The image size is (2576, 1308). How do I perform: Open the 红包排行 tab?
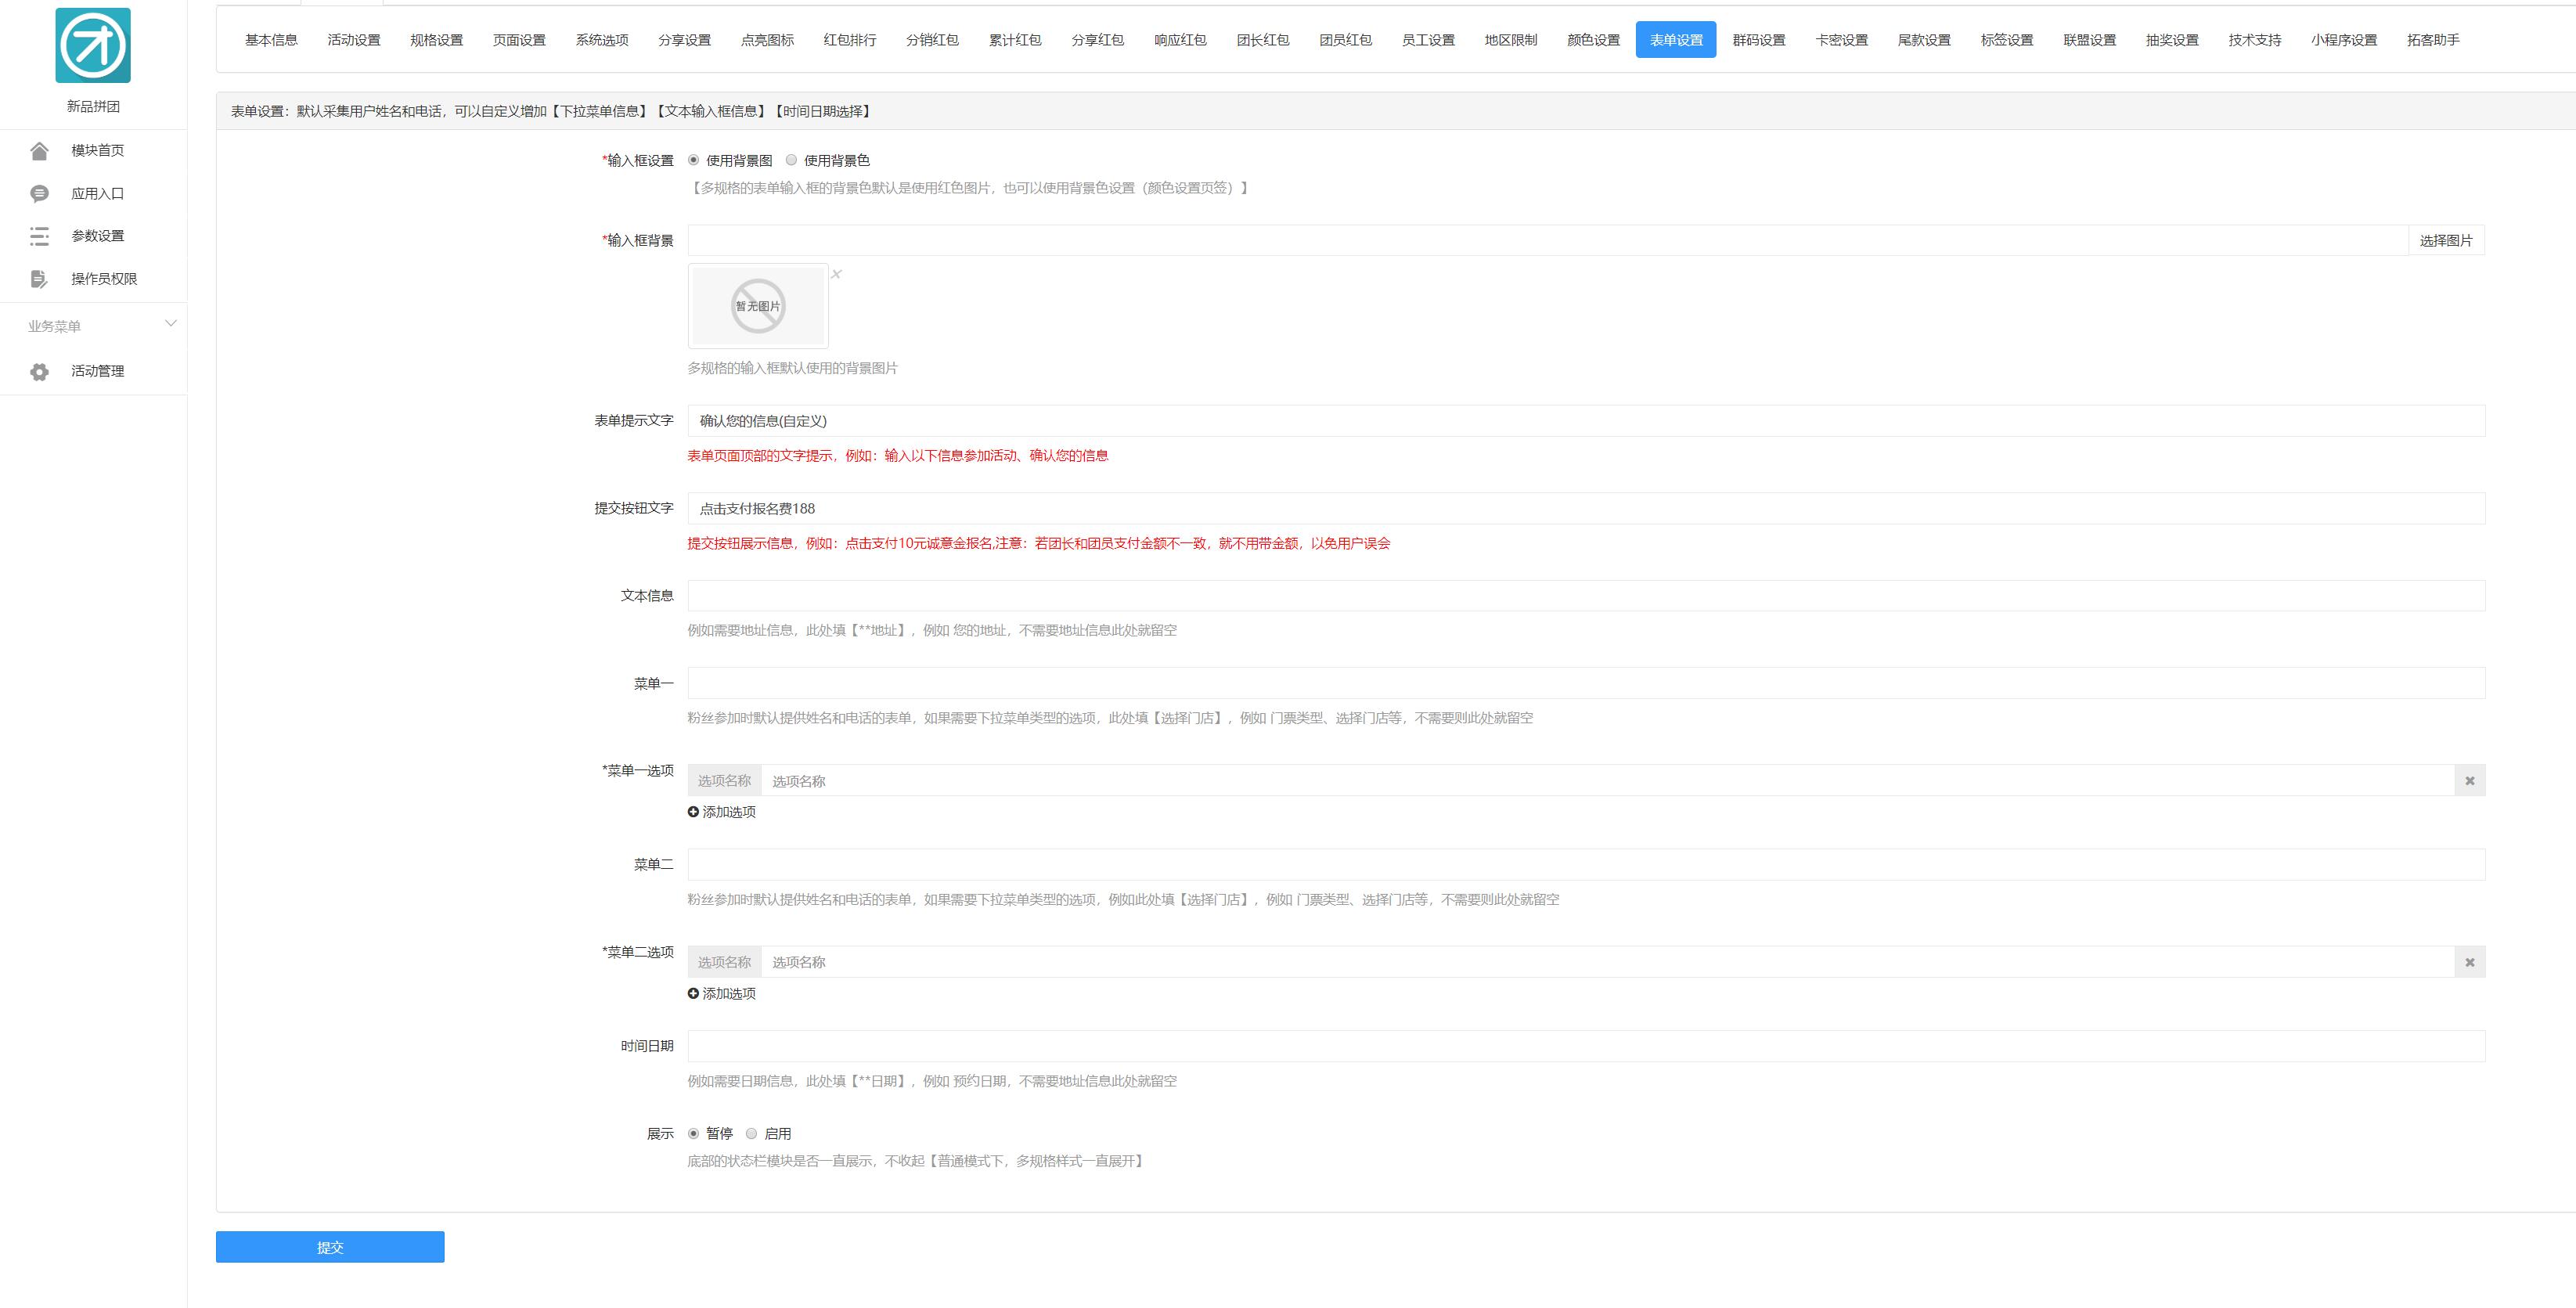[x=850, y=40]
